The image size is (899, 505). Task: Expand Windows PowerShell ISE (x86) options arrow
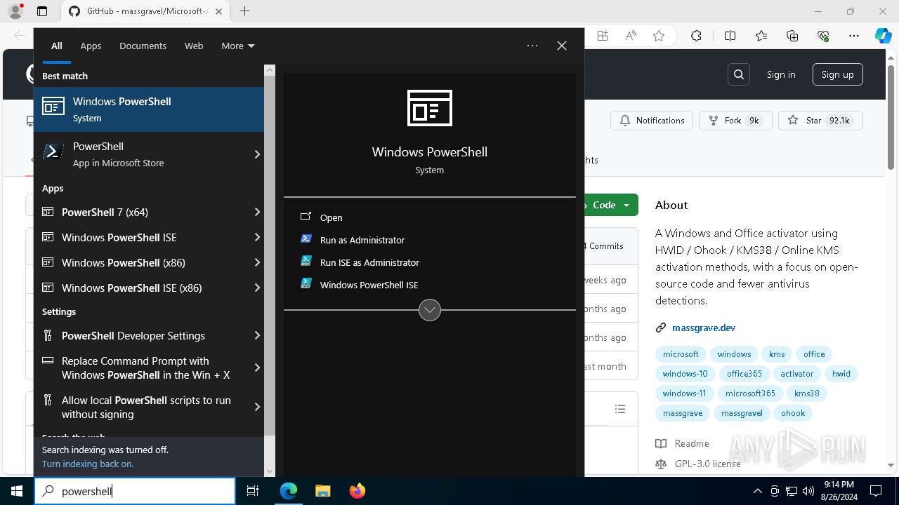257,288
